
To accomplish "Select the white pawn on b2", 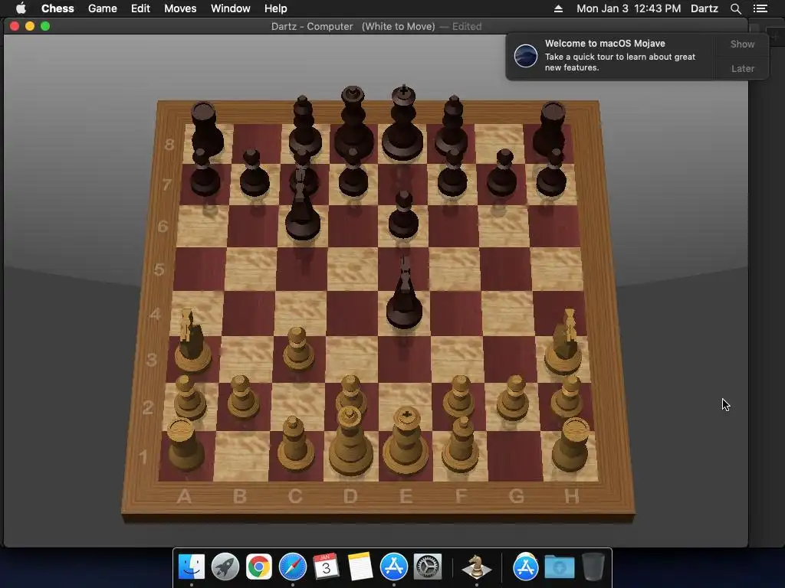I will pos(243,398).
